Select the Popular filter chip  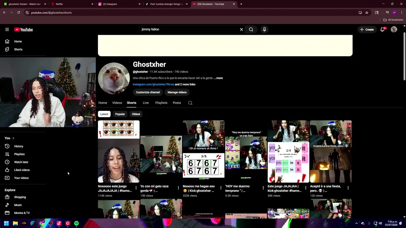(x=120, y=114)
